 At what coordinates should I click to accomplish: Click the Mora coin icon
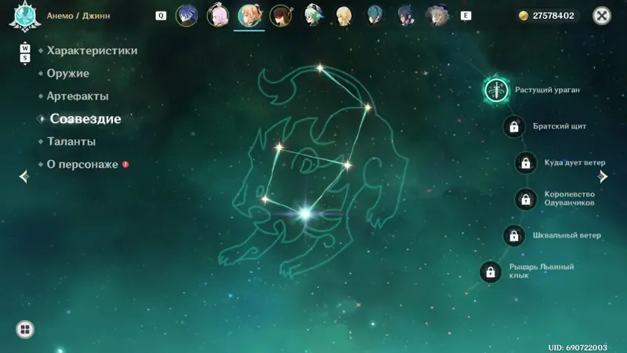point(523,16)
